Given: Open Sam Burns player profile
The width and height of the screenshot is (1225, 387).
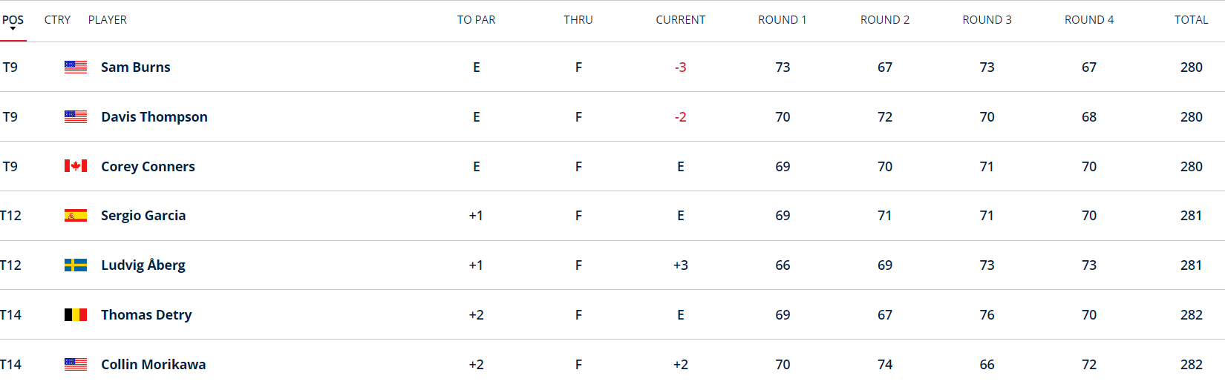Looking at the screenshot, I should pyautogui.click(x=136, y=67).
